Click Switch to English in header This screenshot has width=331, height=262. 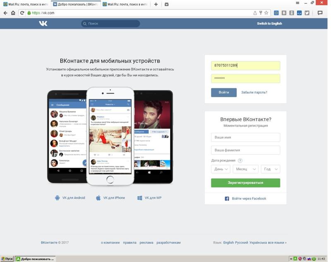coord(269,24)
